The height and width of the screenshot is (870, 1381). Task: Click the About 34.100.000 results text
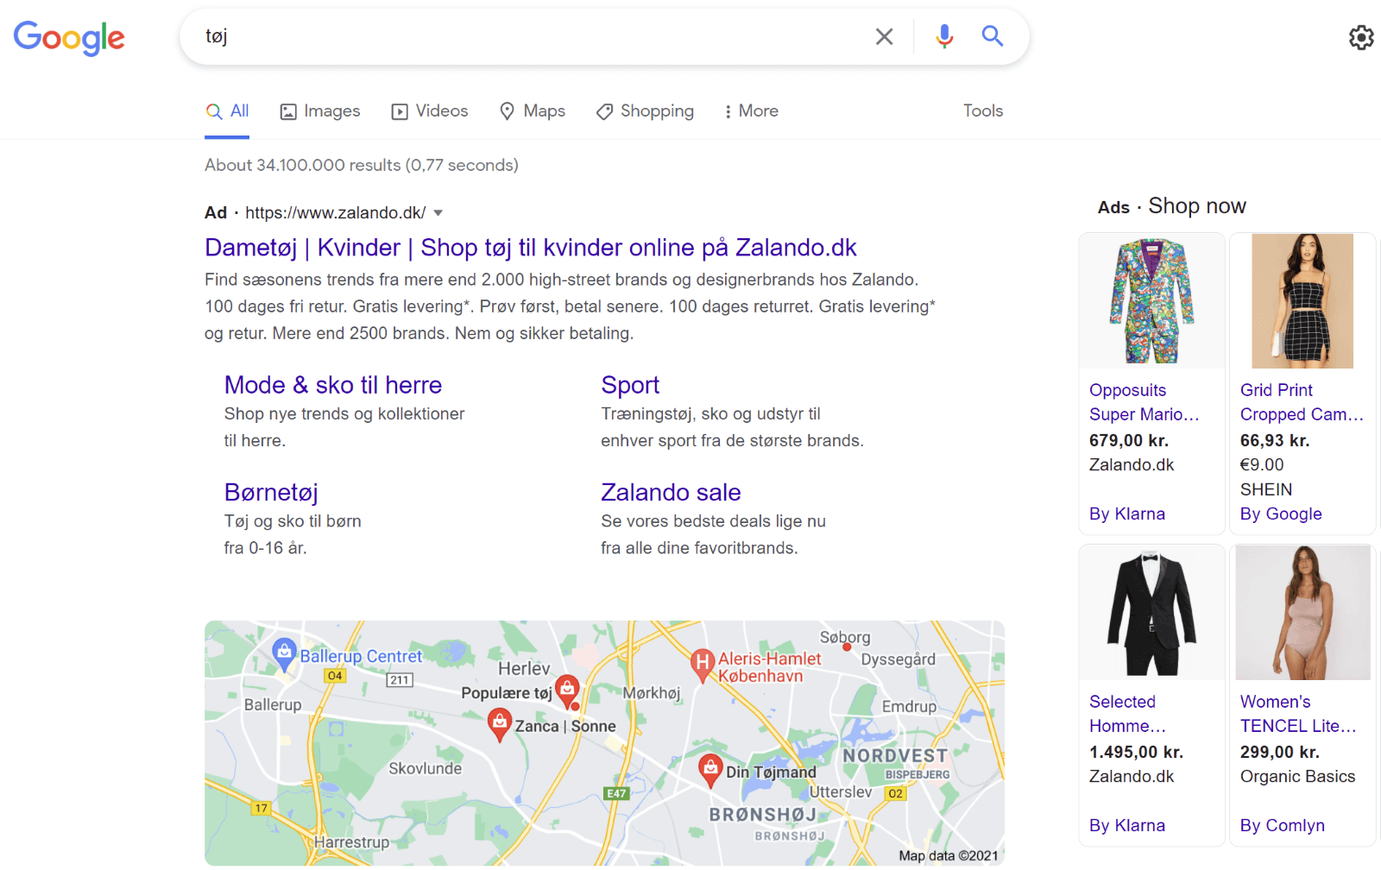[x=362, y=165]
